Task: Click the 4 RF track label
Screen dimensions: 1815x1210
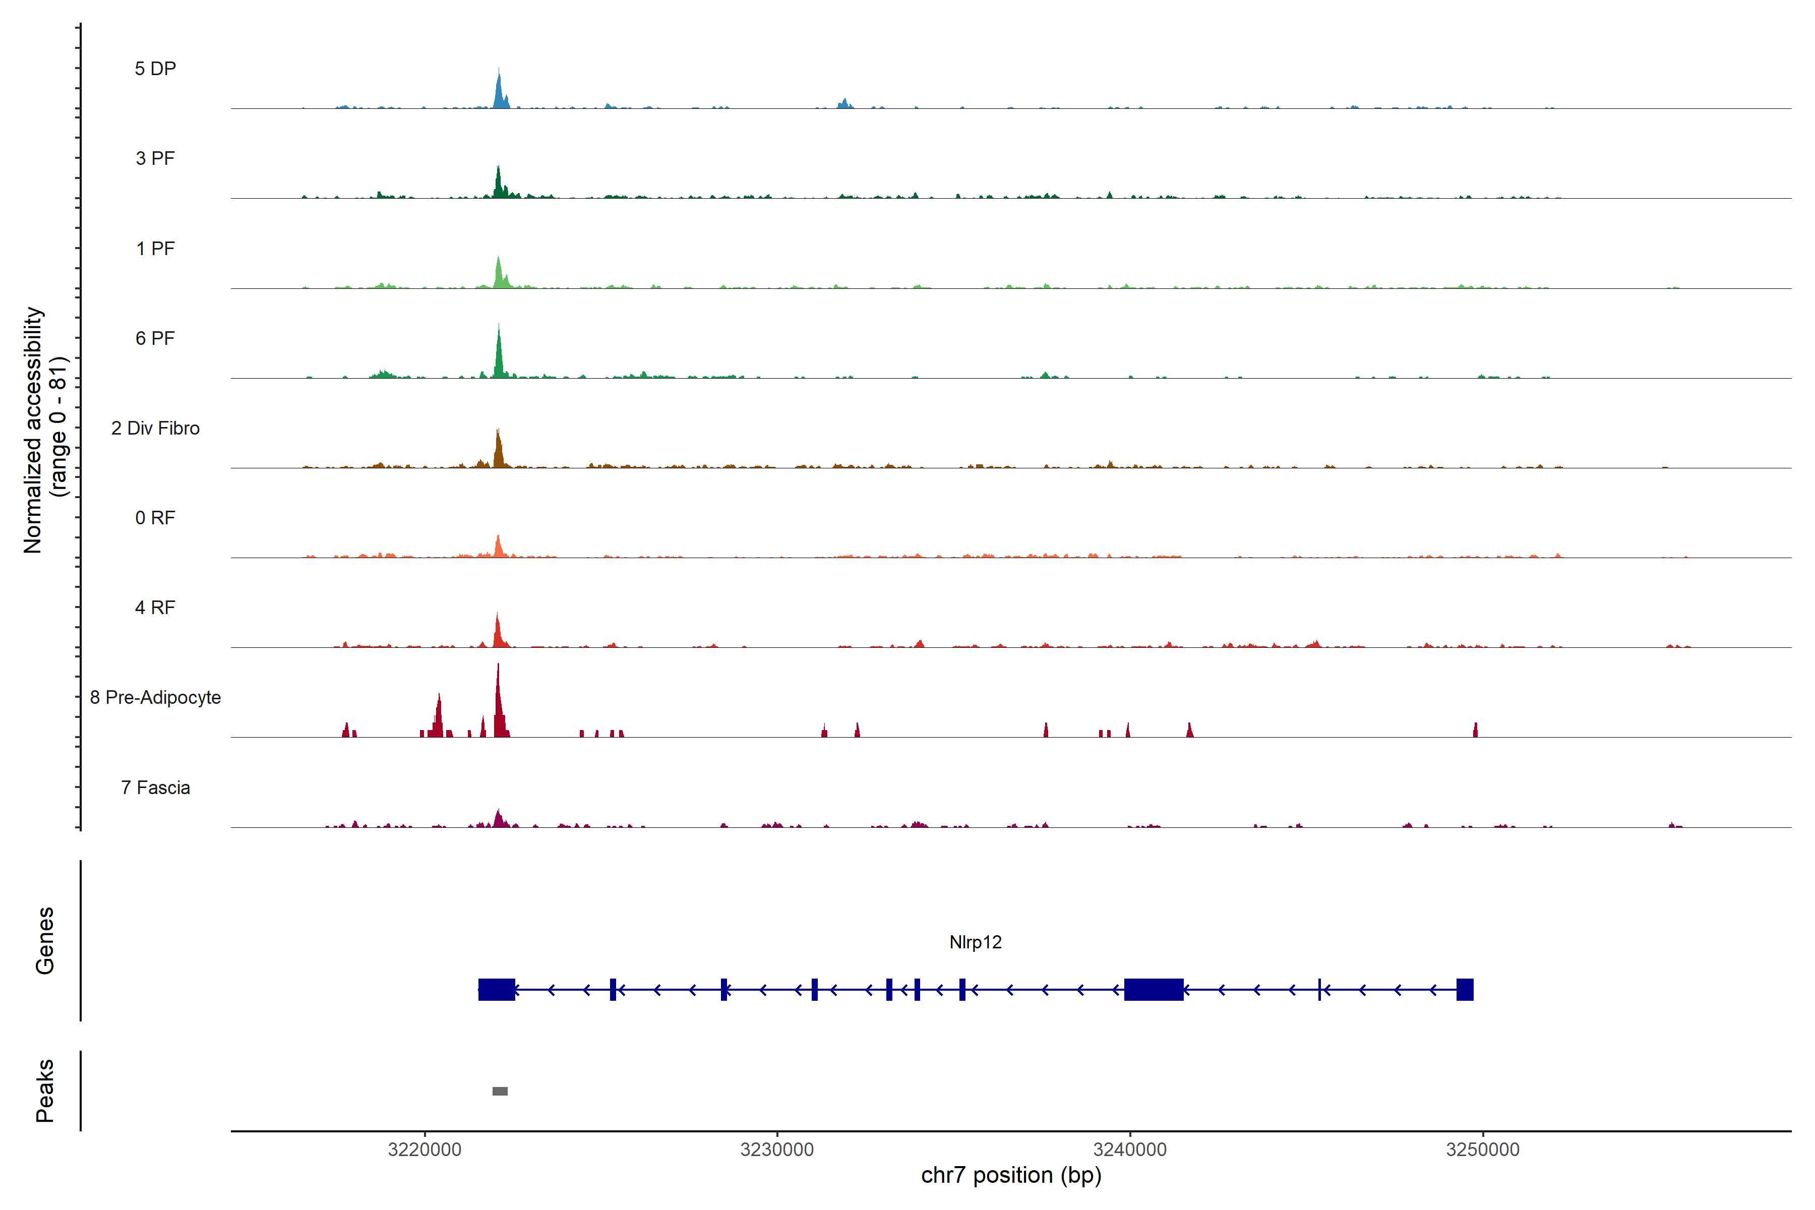Action: 155,608
